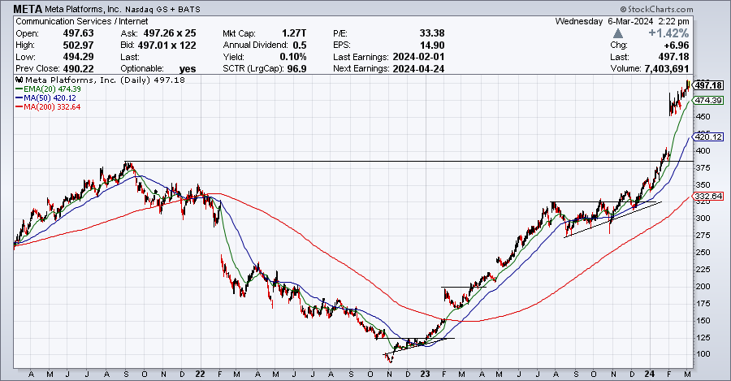
Task: Click the Communication Services / Internet sector label
Action: [81, 21]
